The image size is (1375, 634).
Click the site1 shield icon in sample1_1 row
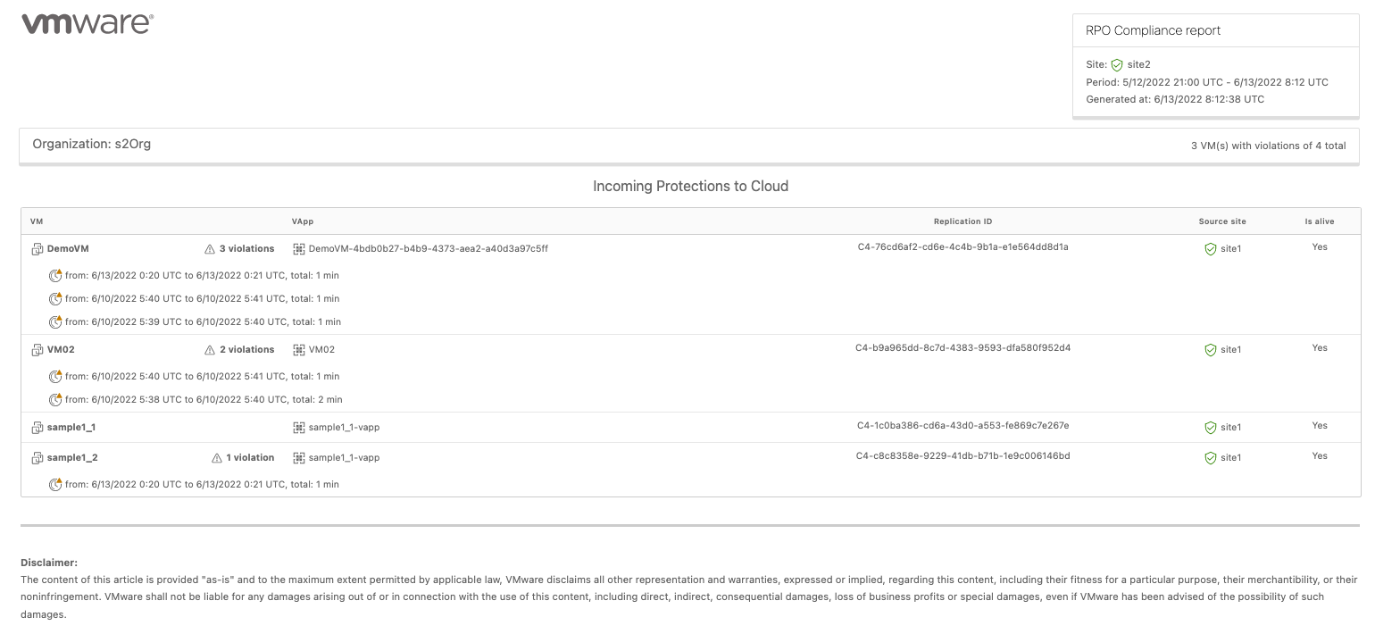[x=1211, y=428]
